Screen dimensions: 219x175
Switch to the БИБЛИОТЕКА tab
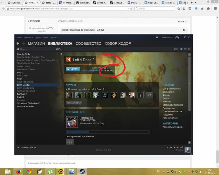coord(60,43)
